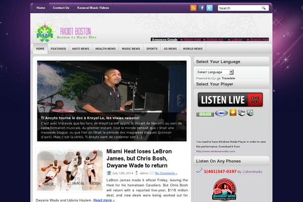
Task: Click the 'Select Your Player' heading
Action: point(215,84)
